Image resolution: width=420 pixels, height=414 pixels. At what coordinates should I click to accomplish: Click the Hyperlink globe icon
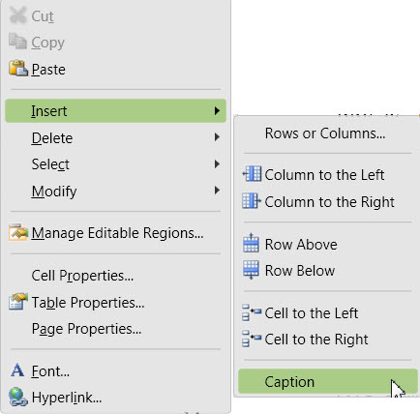pos(18,397)
